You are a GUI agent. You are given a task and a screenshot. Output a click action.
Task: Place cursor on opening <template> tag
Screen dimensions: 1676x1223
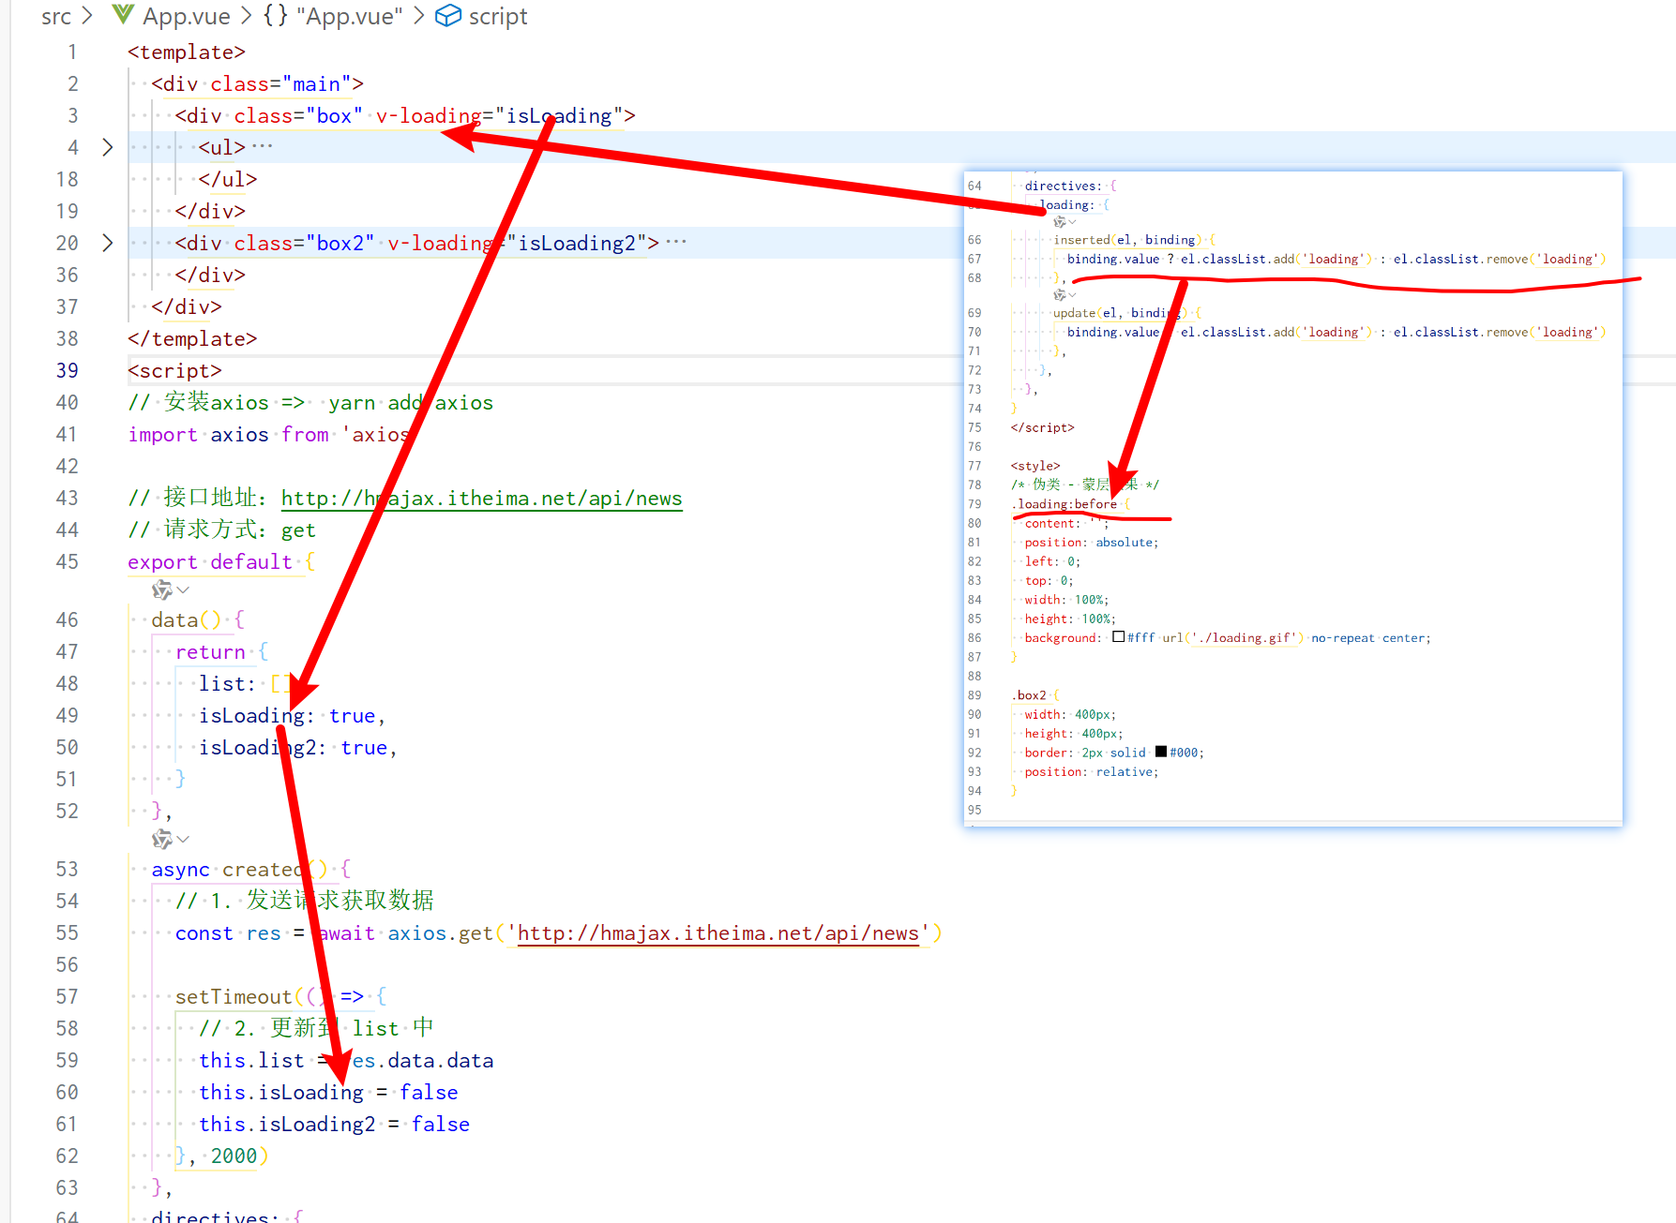[x=187, y=52]
